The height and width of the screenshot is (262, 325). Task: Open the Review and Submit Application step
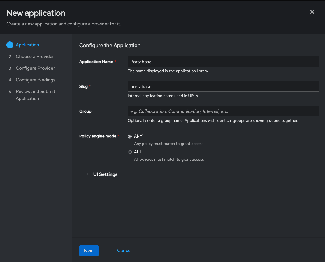[x=35, y=91]
